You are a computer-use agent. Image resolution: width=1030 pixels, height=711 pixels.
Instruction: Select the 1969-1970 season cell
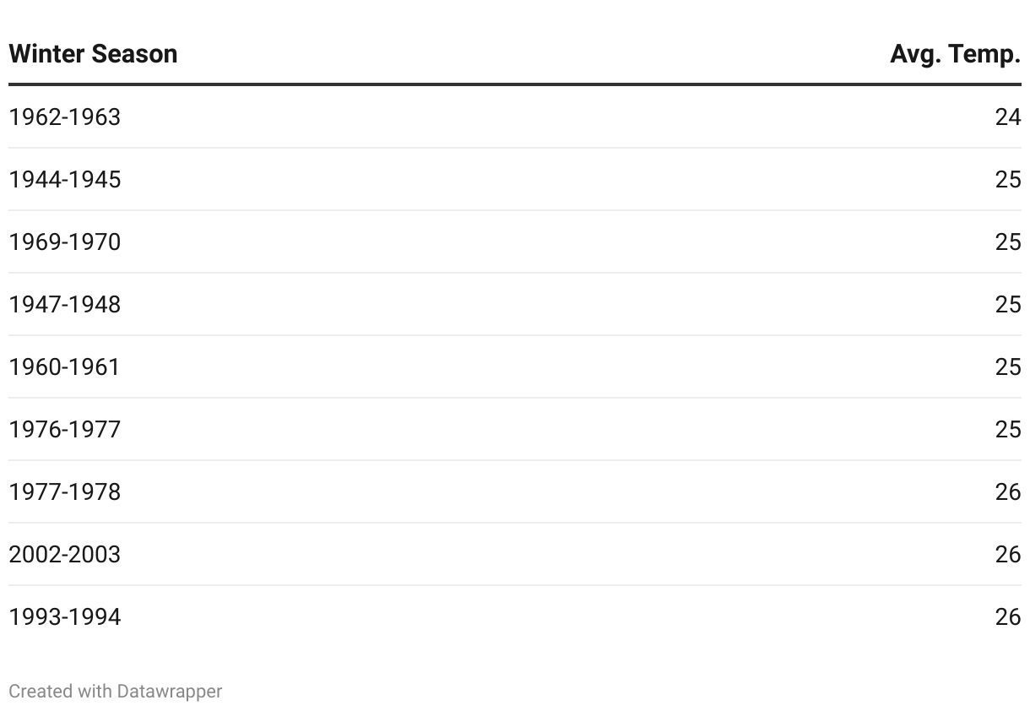(x=65, y=242)
